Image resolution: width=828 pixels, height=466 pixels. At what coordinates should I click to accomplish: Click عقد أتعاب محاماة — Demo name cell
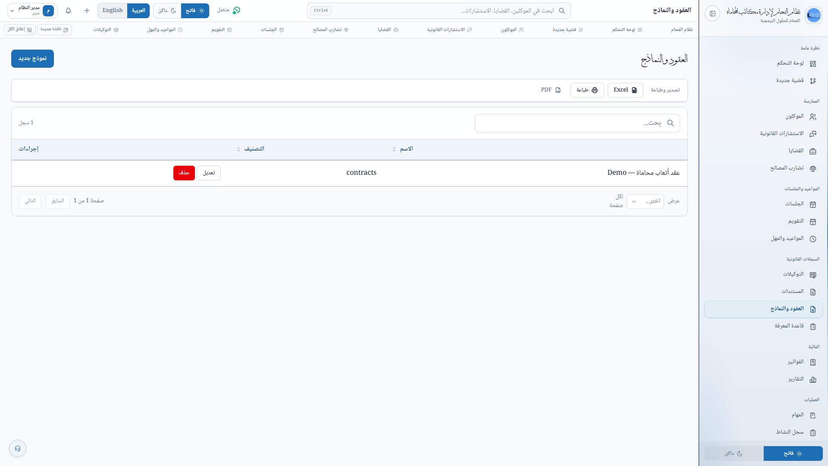coord(643,173)
